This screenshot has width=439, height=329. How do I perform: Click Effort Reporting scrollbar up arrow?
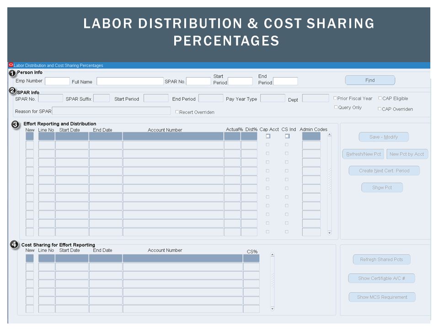pos(330,135)
